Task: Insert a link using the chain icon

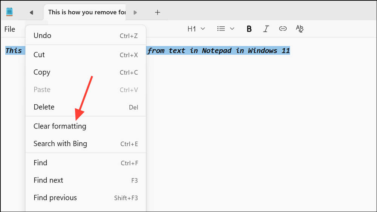Action: tap(283, 29)
